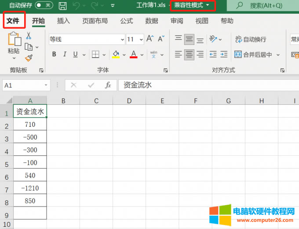Click the Paste clipboard icon
299x229 pixels.
click(x=14, y=40)
